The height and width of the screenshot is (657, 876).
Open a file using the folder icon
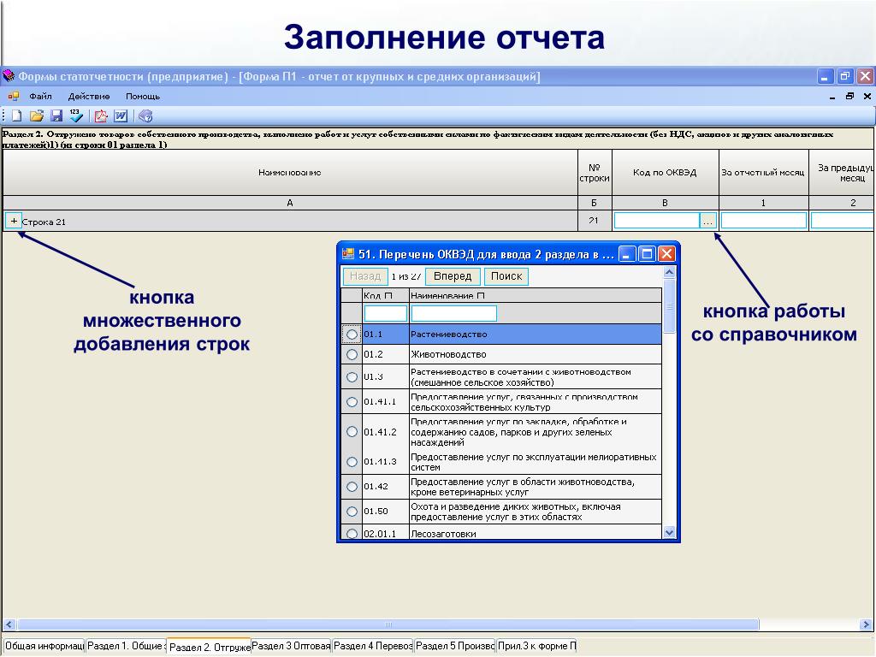pyautogui.click(x=37, y=115)
